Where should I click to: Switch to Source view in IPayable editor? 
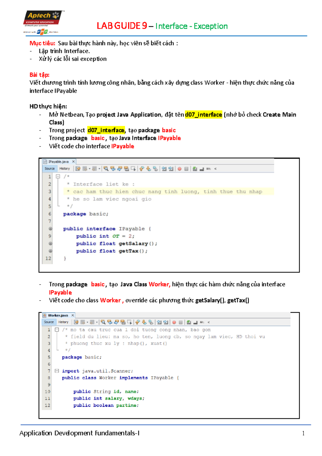(50, 169)
